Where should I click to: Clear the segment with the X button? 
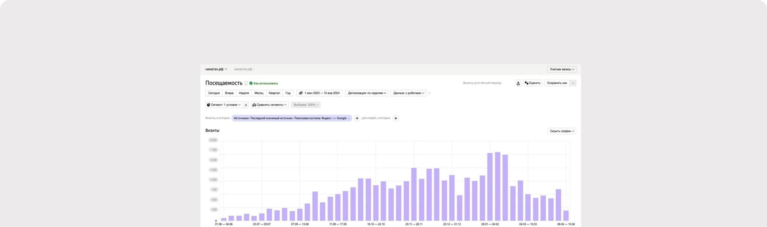click(x=246, y=105)
